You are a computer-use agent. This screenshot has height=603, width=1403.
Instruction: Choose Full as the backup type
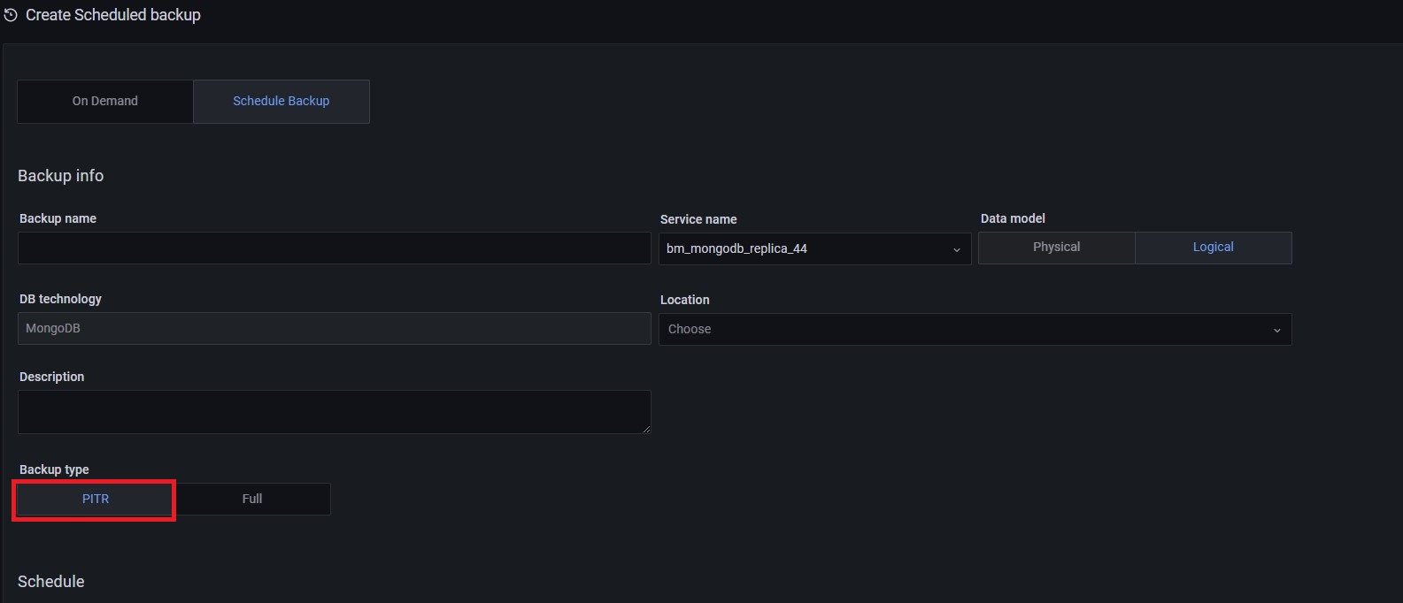[x=252, y=500]
